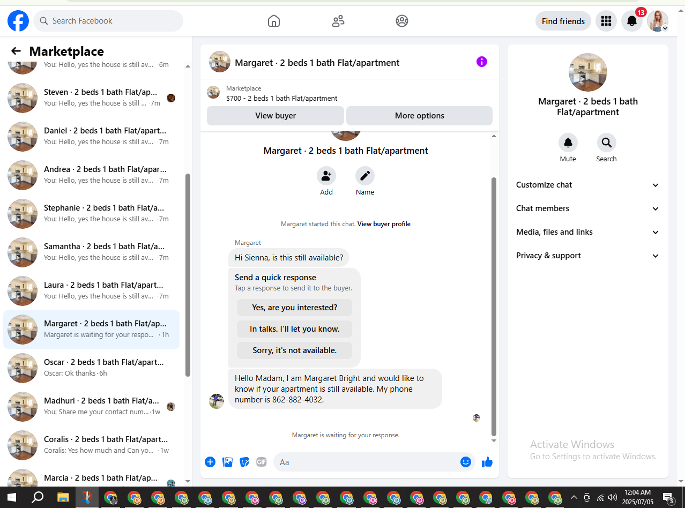Viewport: 685px width, 508px height.
Task: Open the Groups icon in top navigation
Action: pyautogui.click(x=402, y=21)
